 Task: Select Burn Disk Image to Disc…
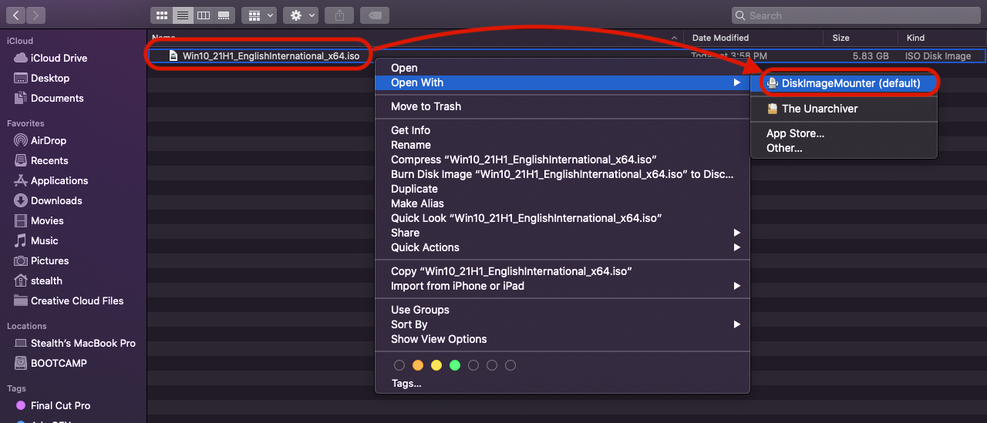click(562, 174)
